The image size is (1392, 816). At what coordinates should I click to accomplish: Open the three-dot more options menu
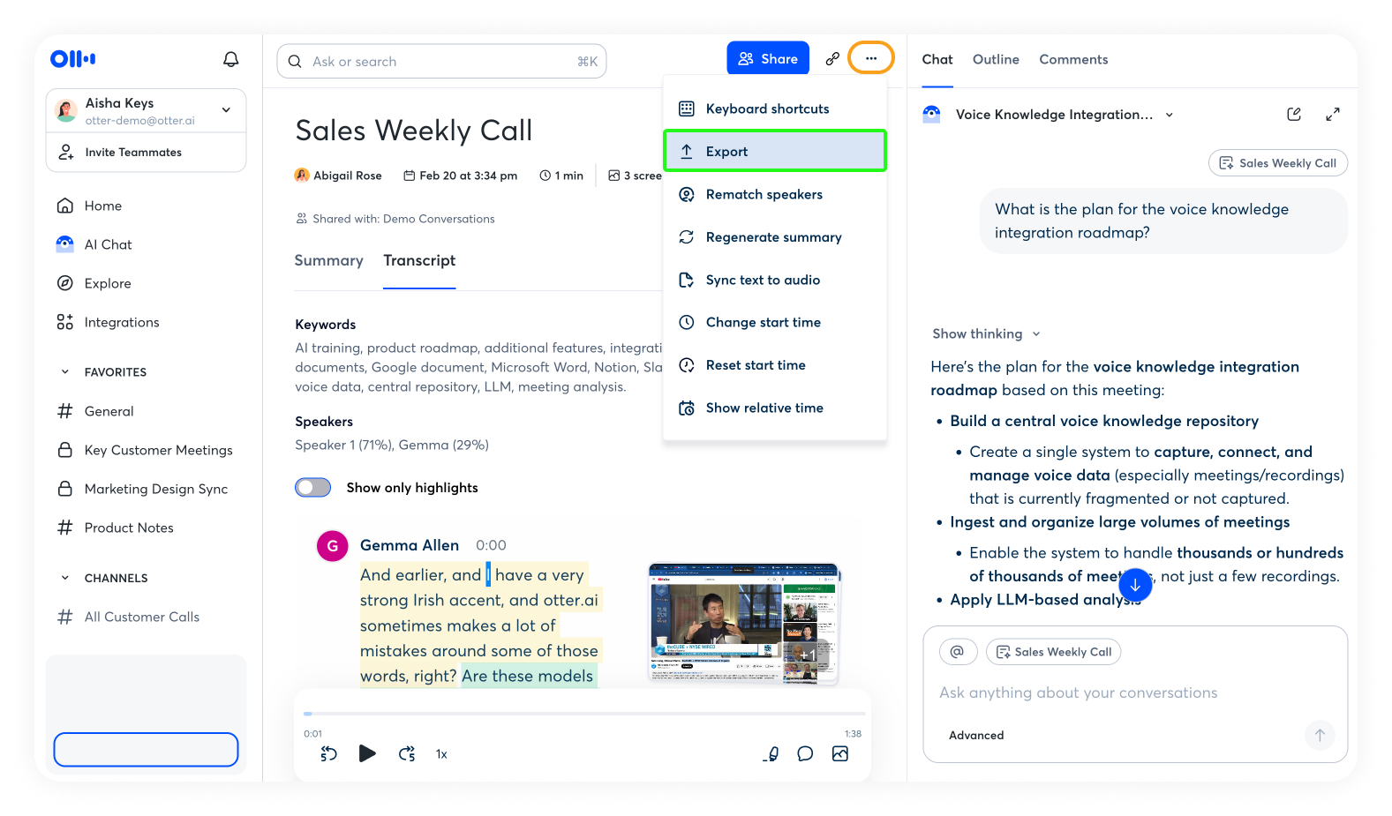(870, 58)
